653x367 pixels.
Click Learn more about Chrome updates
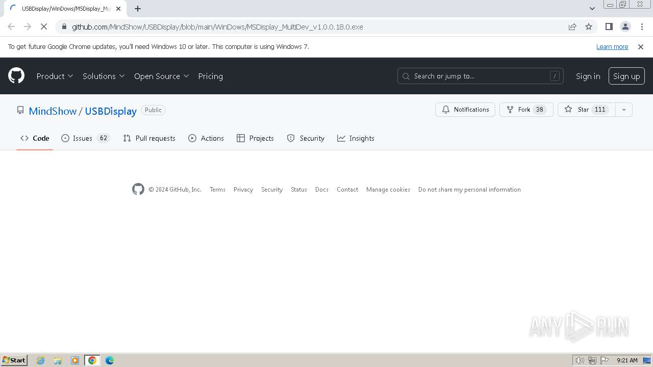tap(612, 47)
